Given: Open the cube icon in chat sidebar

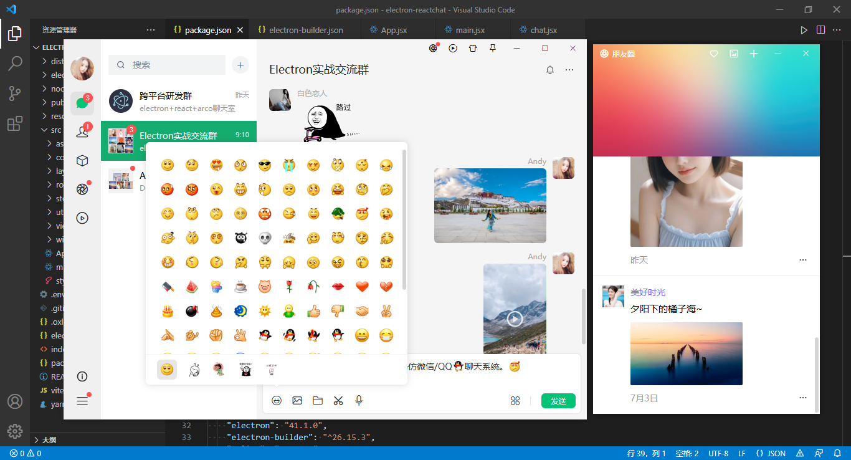Looking at the screenshot, I should coord(82,161).
